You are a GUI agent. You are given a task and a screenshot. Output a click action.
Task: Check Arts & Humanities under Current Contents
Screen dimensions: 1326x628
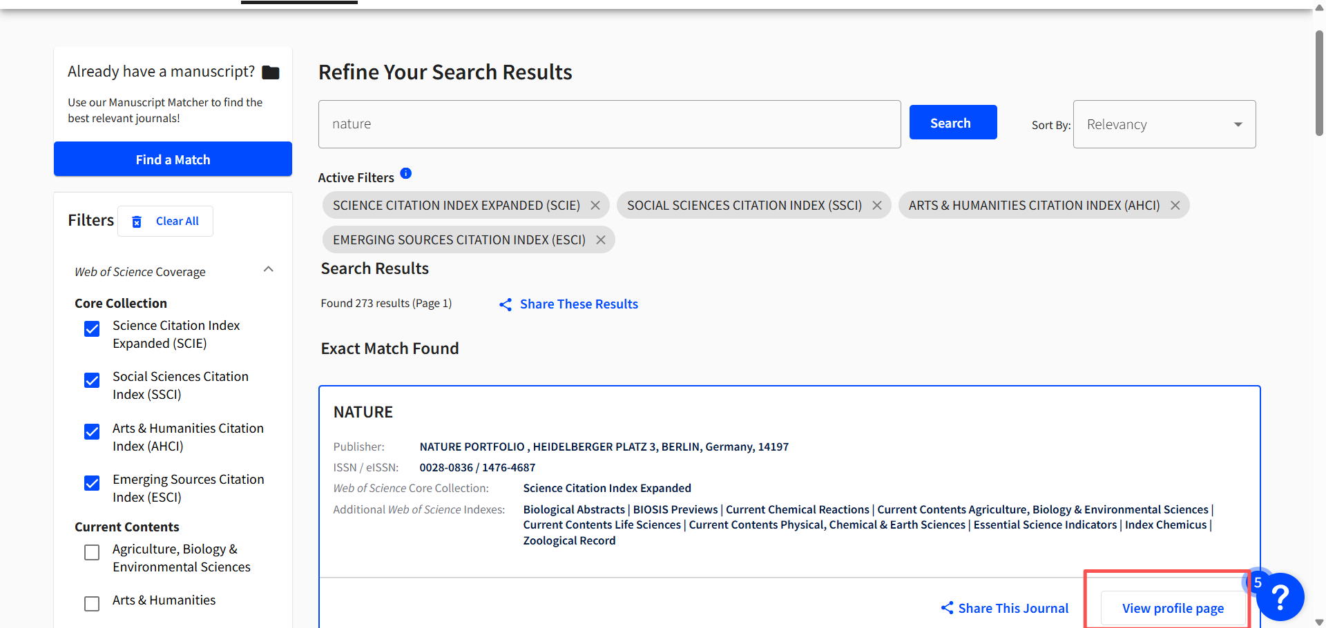point(92,604)
